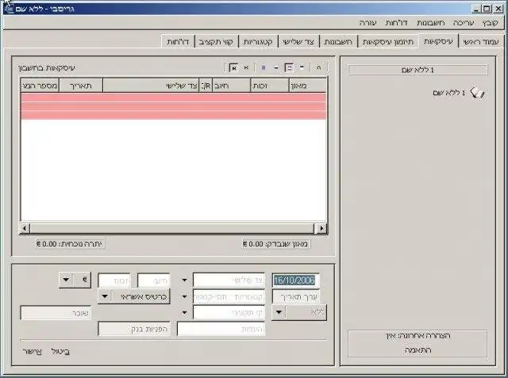Open the ללא dropdown under value date
508x378 pixels.
coord(299,313)
